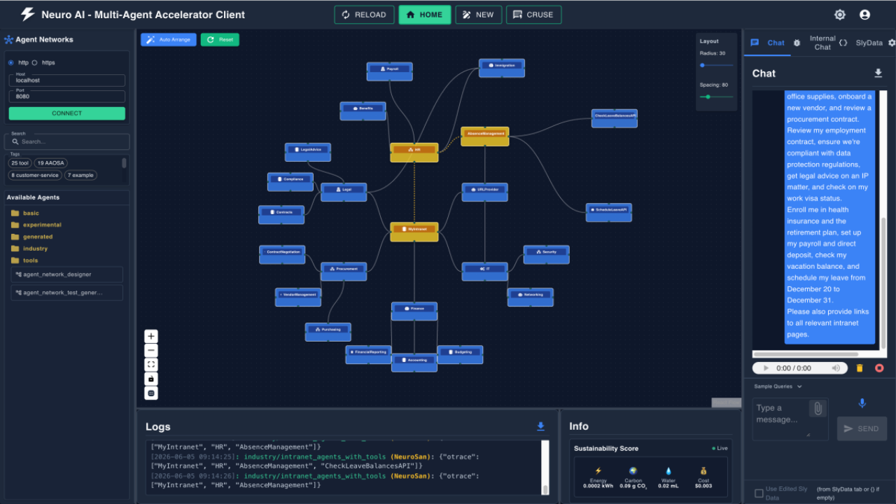Attach a file with paperclip icon
The width and height of the screenshot is (896, 504).
click(x=817, y=408)
